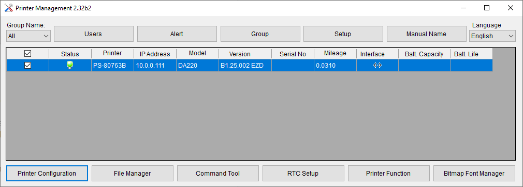Screen dimensions: 523x187
Task: Launch the File Manager
Action: tap(133, 174)
